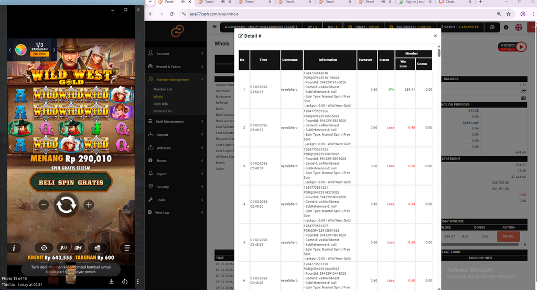537x290 pixels.
Task: Expand the View Log sidebar menu
Action: (x=176, y=212)
